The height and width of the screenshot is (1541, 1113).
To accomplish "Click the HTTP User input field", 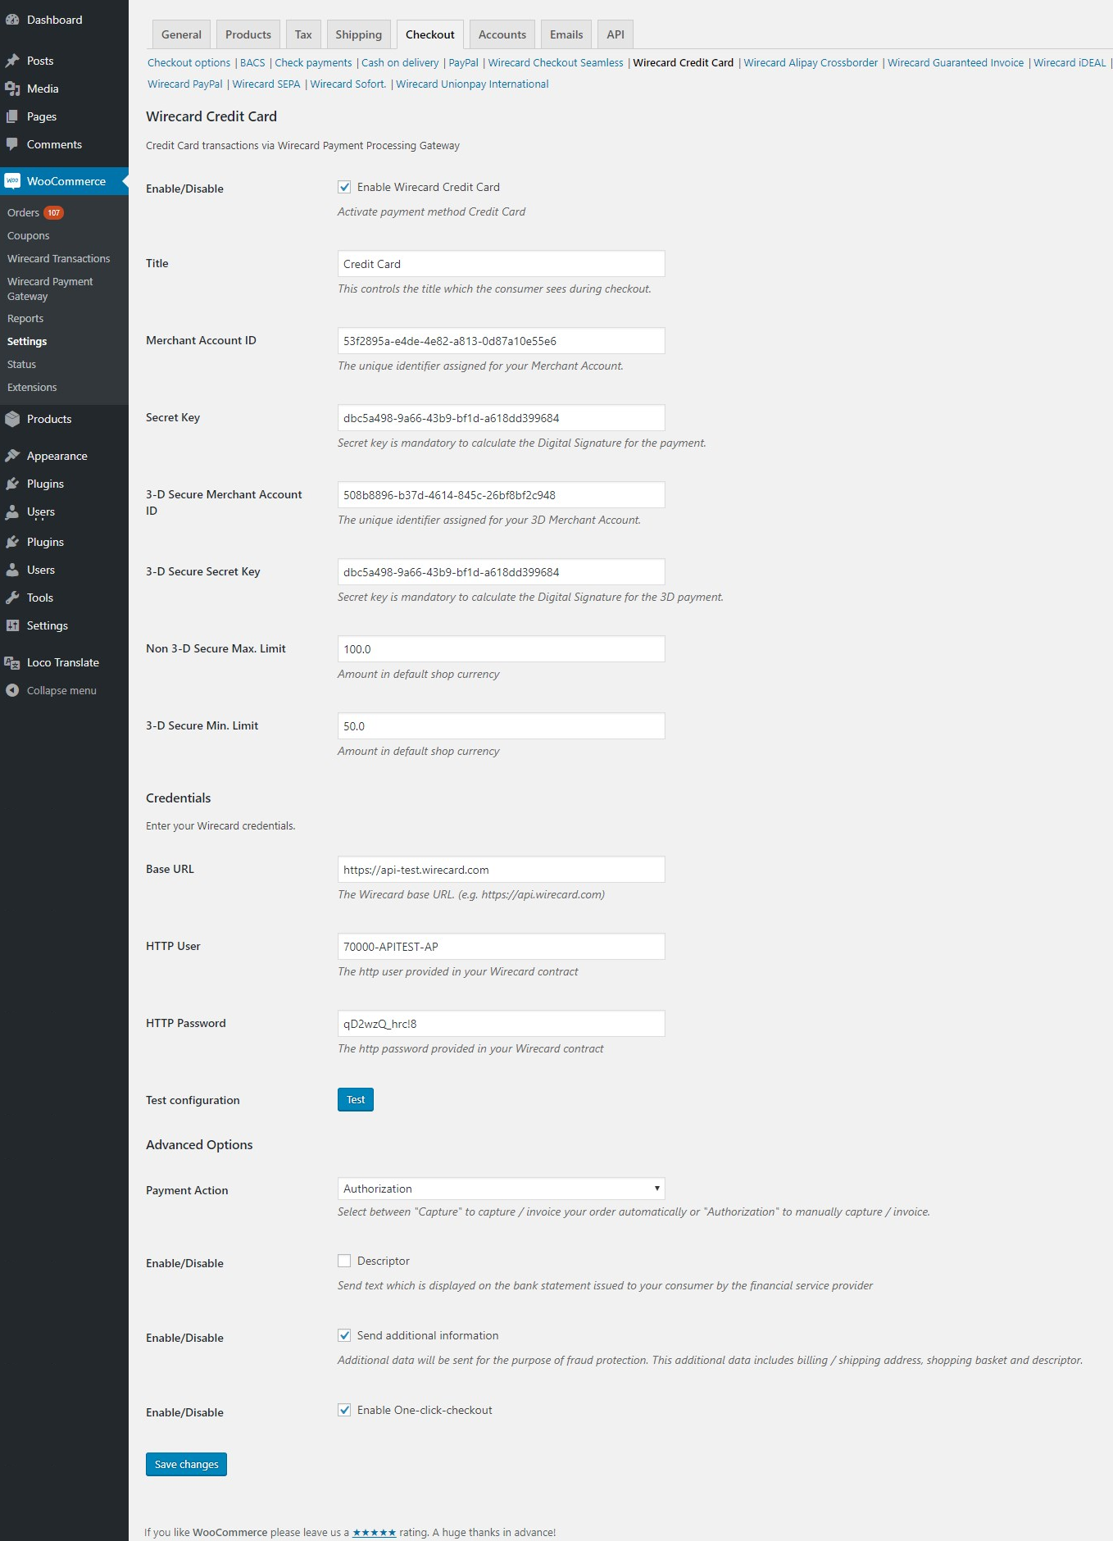I will (501, 947).
